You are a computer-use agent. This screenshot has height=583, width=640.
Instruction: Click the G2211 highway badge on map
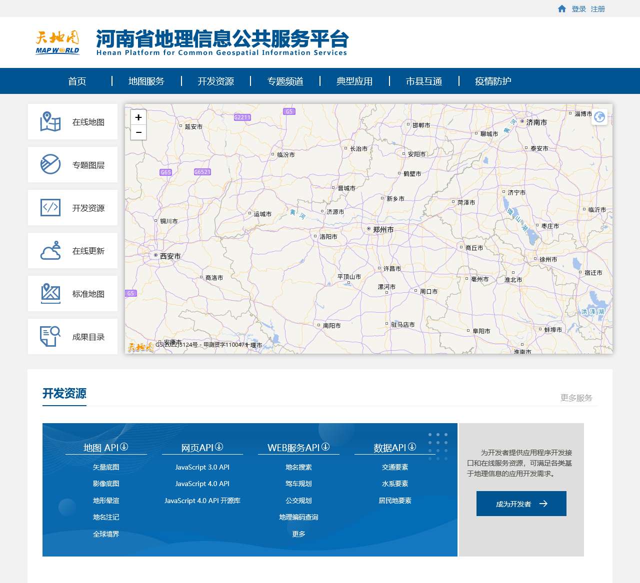pos(242,117)
